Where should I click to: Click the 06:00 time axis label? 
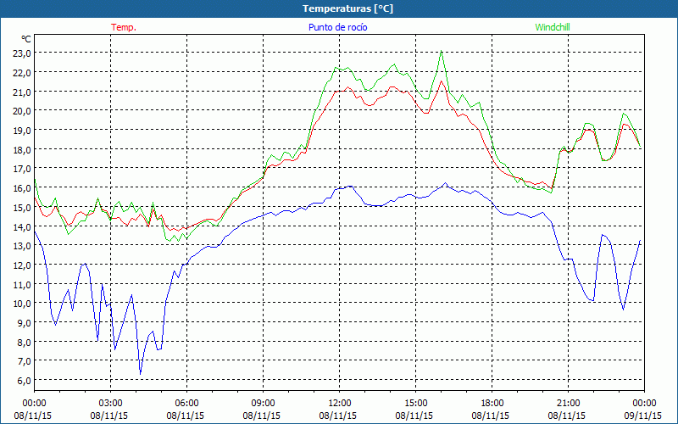(186, 404)
